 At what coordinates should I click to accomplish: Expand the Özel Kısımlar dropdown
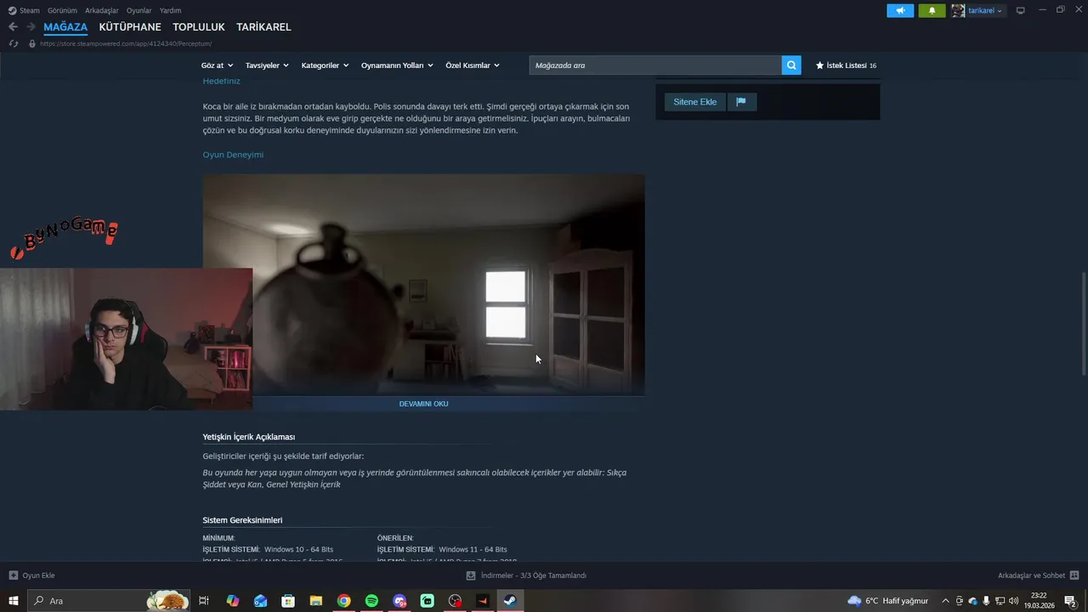point(473,65)
